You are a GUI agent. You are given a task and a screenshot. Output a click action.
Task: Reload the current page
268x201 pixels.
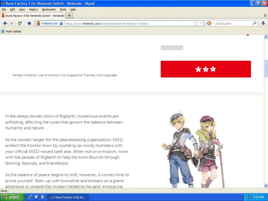tap(20, 23)
